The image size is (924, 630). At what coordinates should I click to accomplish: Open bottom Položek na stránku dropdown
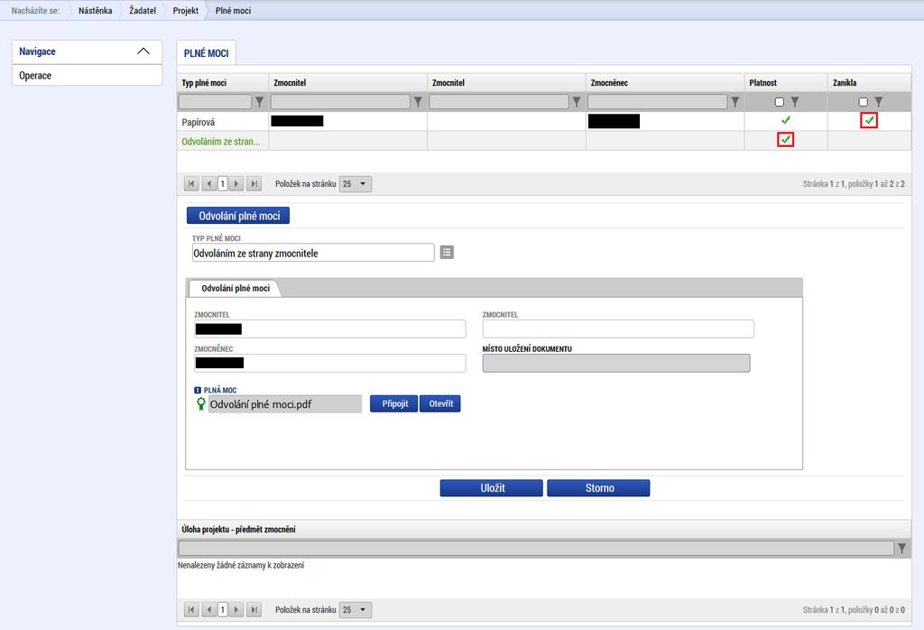click(x=356, y=609)
